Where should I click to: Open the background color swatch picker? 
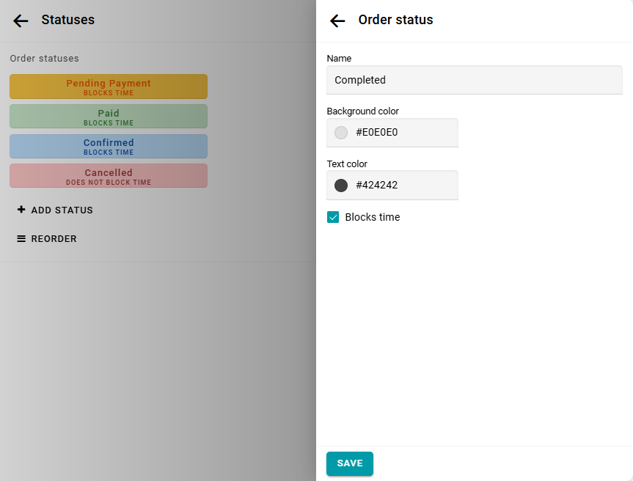pyautogui.click(x=341, y=133)
